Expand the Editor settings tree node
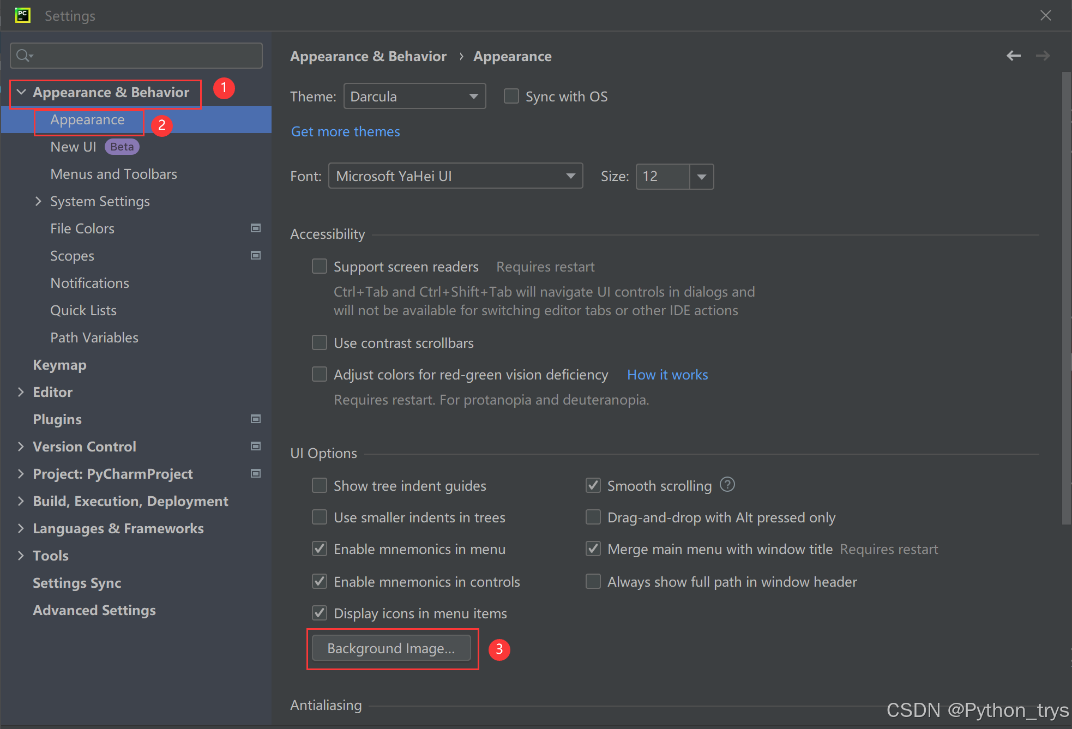Image resolution: width=1072 pixels, height=729 pixels. (x=21, y=392)
